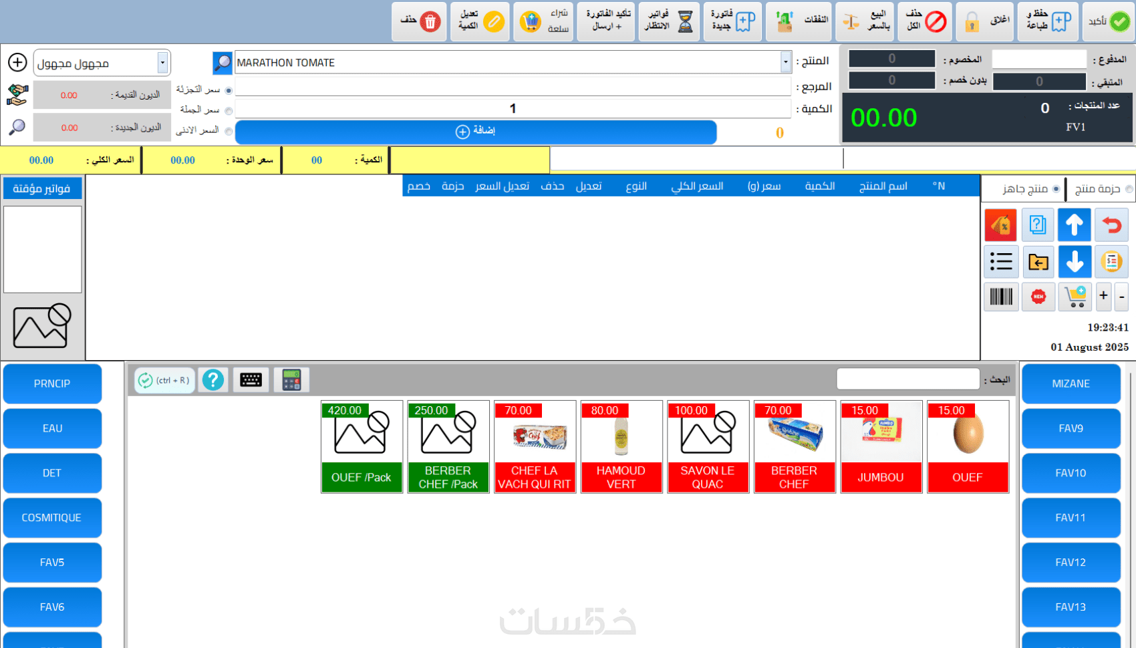Open the PRNCIP category tab
Viewport: 1136px width, 648px height.
(52, 383)
